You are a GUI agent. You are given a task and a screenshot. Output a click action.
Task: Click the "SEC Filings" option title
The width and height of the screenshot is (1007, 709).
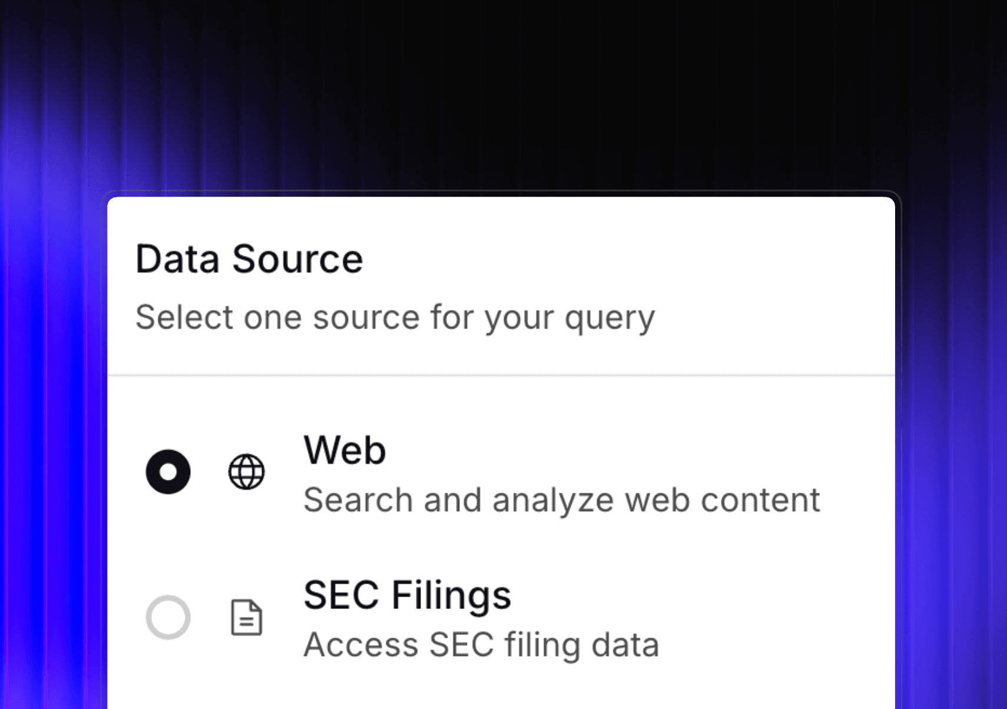tap(407, 595)
